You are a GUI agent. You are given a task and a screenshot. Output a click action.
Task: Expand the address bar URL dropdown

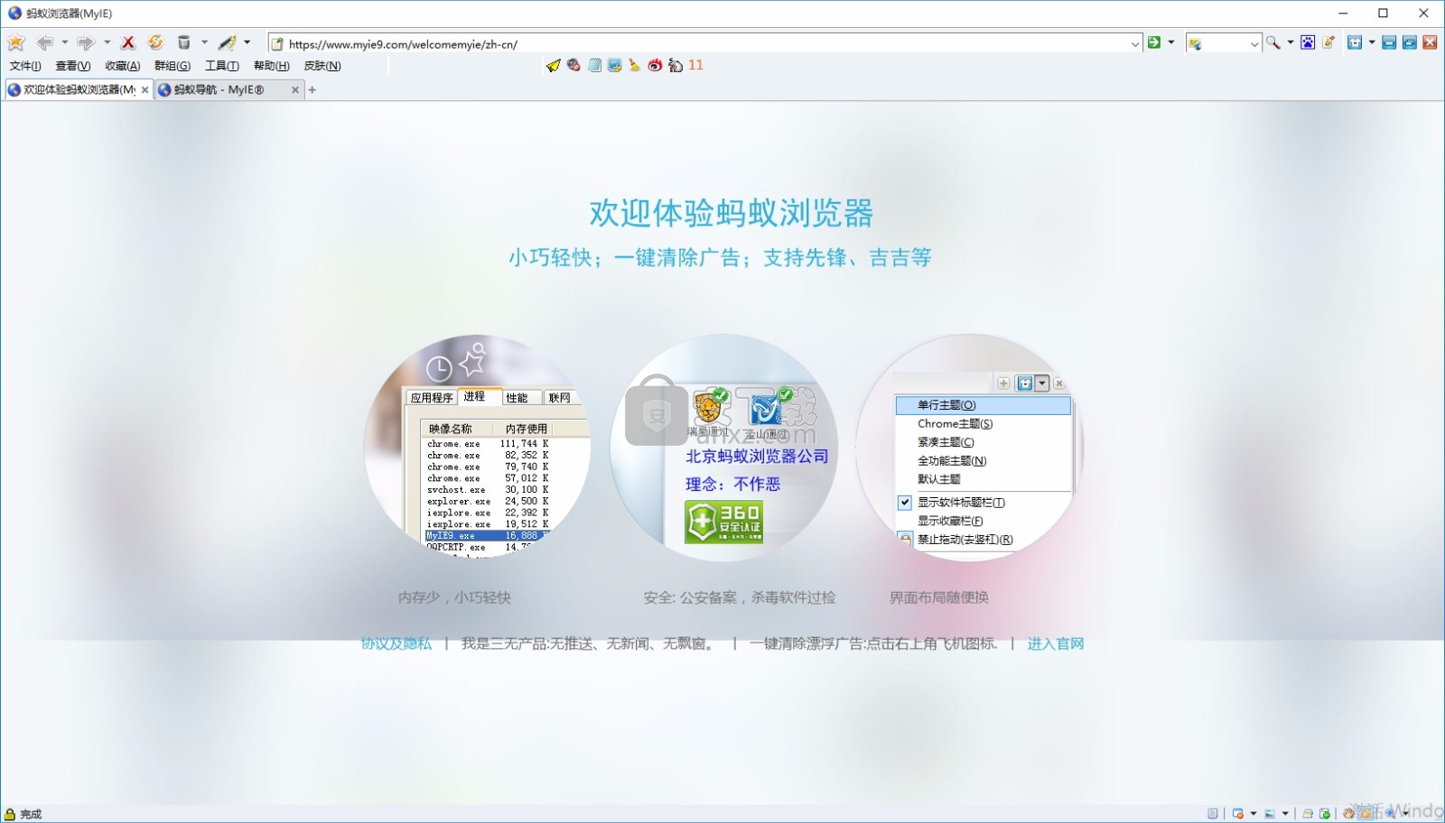point(1135,43)
